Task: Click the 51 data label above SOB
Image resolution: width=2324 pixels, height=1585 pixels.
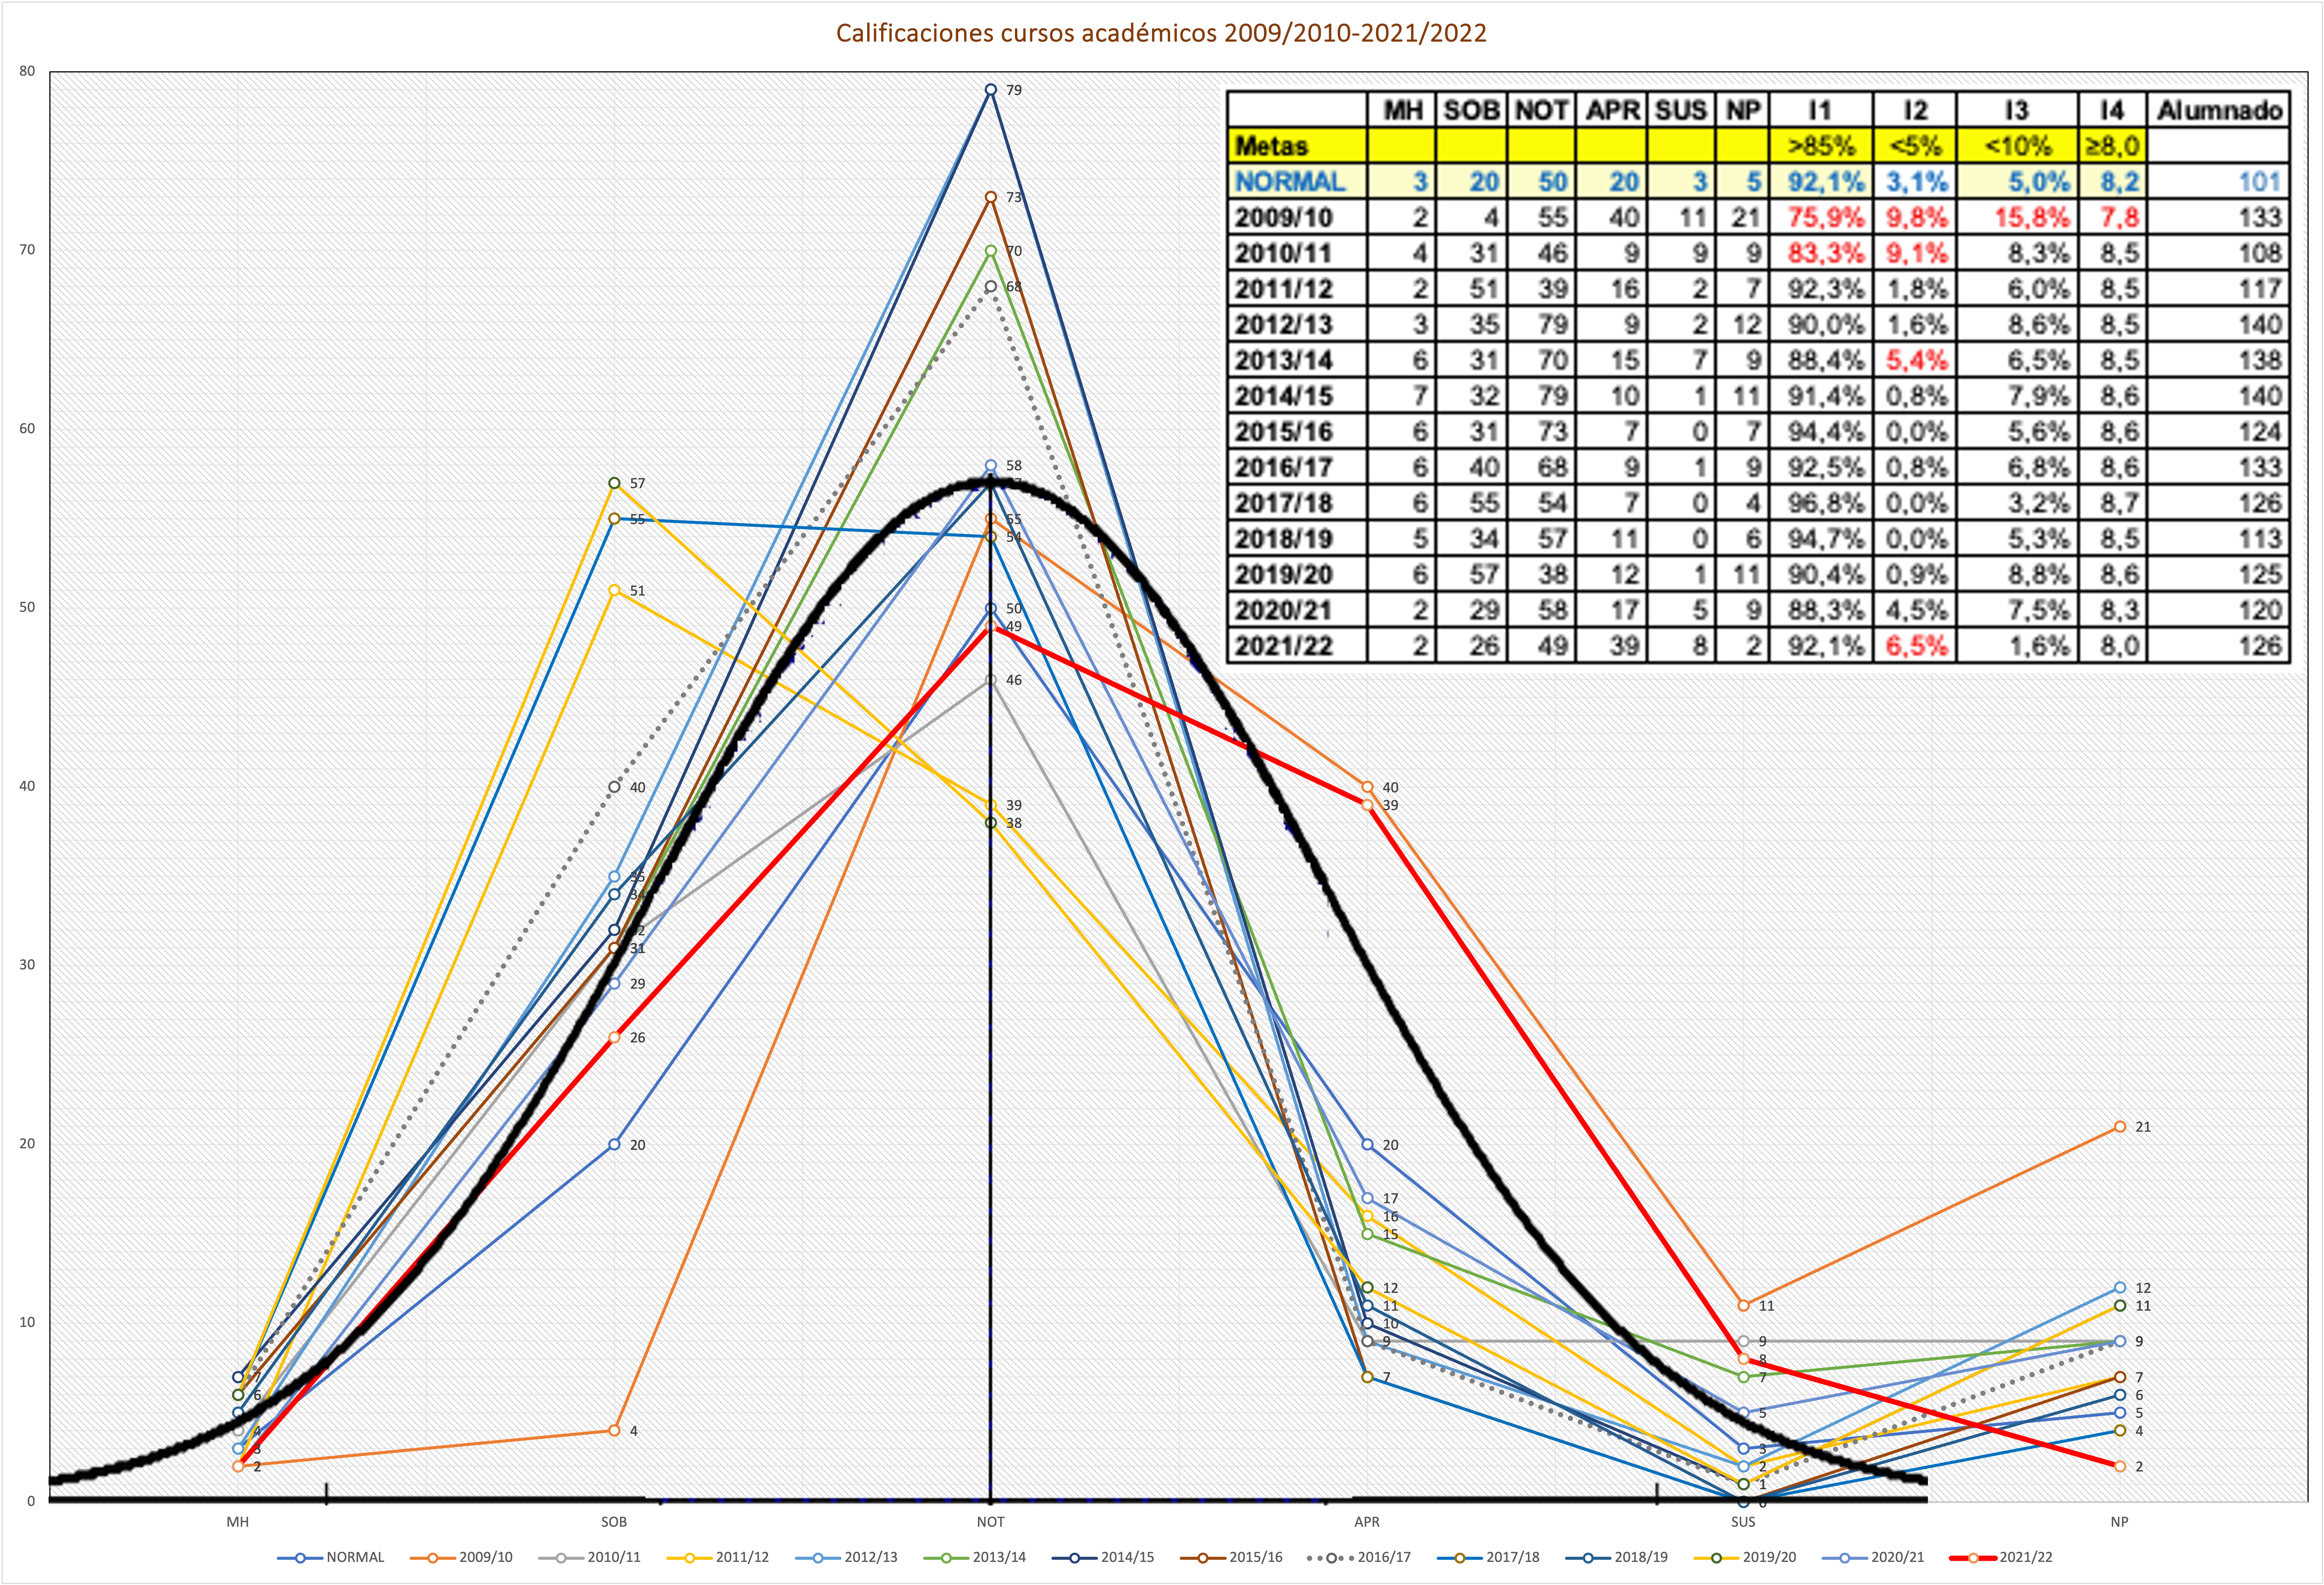Action: point(637,591)
